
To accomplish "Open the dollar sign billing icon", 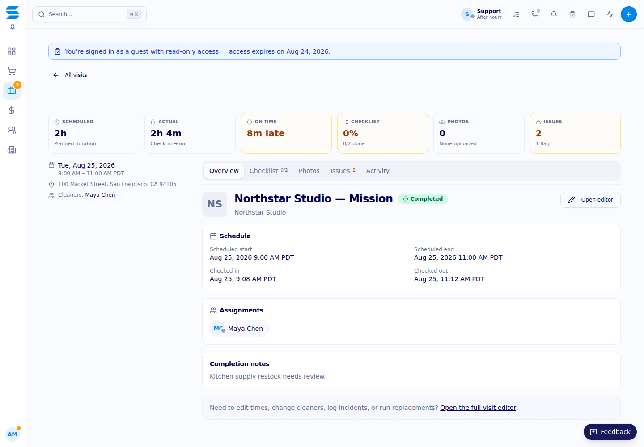I will click(x=12, y=110).
